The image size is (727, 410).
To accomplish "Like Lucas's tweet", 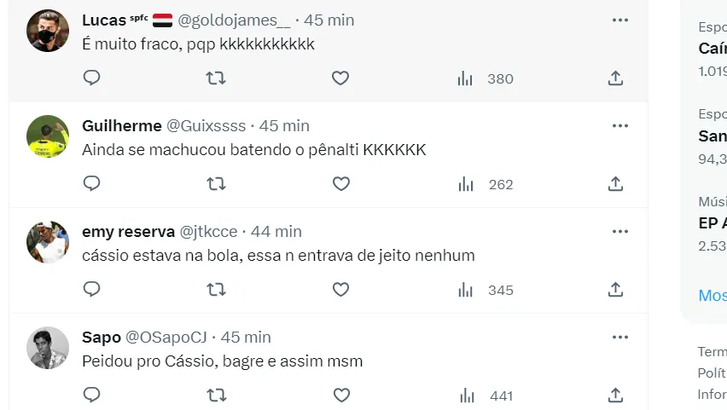I will pyautogui.click(x=340, y=78).
